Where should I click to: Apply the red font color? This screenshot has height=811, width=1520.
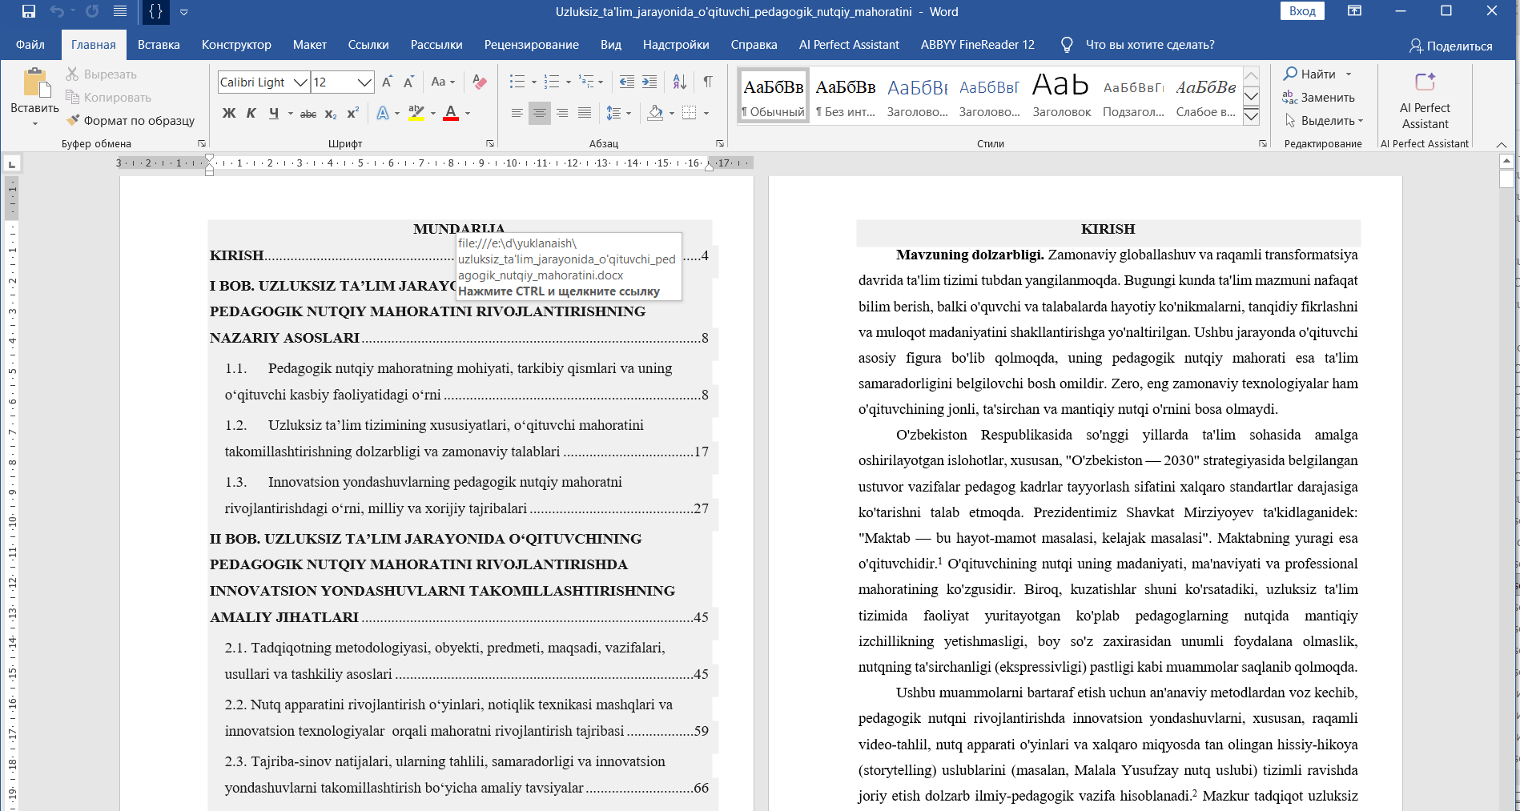point(451,114)
